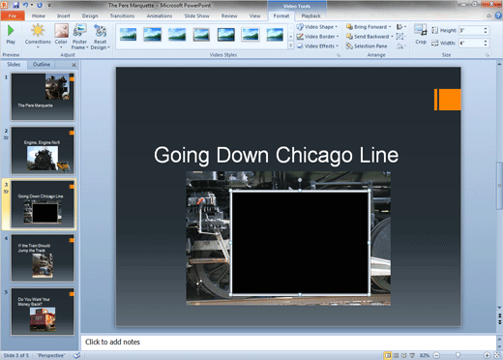Image resolution: width=503 pixels, height=360 pixels.
Task: Open the Video Shape dropdown
Action: (x=317, y=27)
